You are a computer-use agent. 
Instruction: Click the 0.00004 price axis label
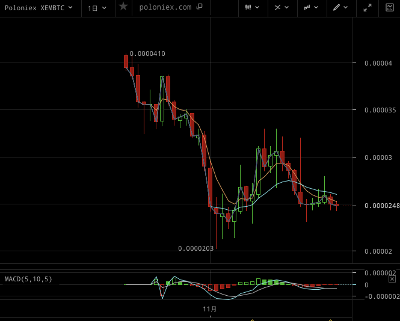point(378,63)
